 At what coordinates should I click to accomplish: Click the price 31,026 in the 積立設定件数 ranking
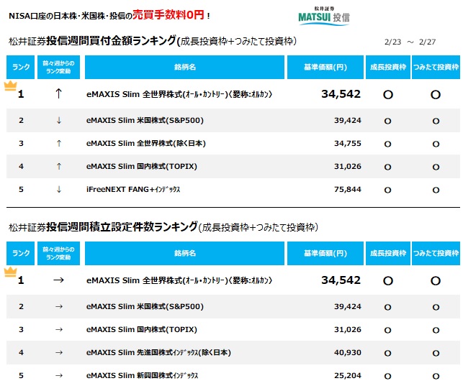coord(348,329)
